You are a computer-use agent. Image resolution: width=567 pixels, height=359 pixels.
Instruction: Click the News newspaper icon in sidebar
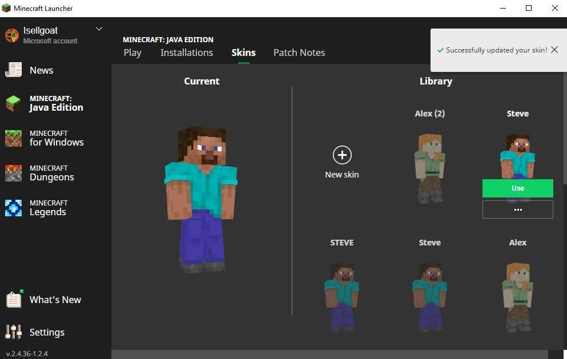13,70
